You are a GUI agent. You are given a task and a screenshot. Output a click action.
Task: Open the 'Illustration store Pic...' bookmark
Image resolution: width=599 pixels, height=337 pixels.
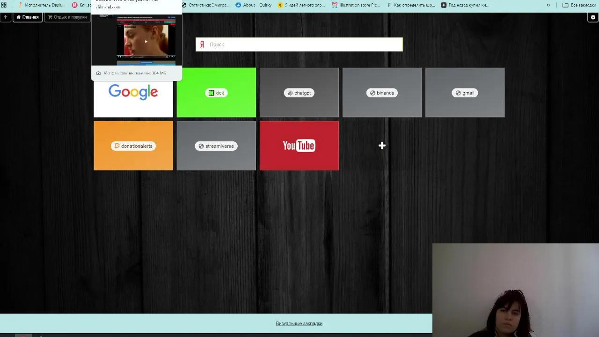(356, 5)
